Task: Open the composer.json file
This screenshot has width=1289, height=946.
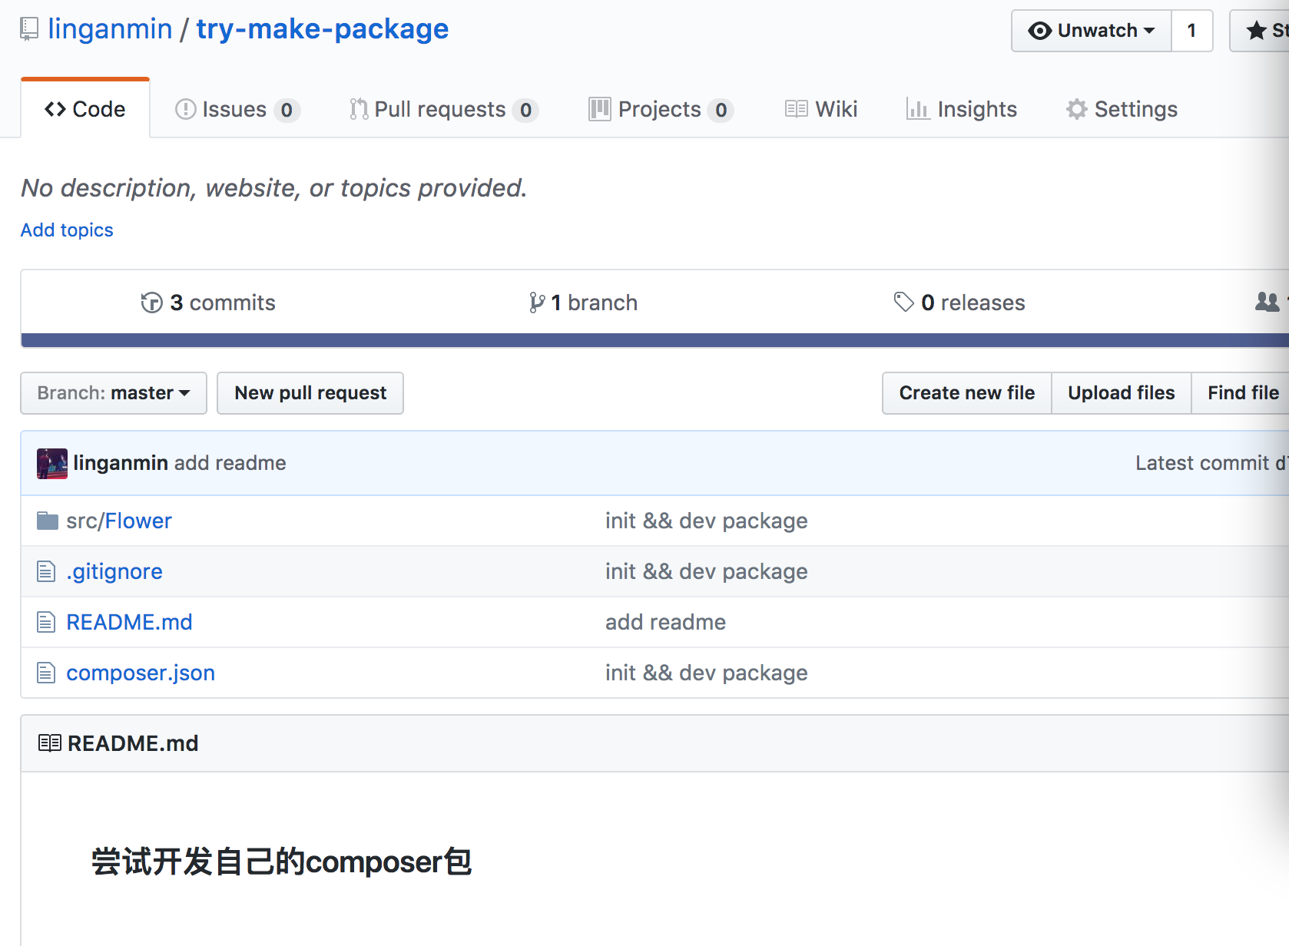Action: (x=141, y=673)
